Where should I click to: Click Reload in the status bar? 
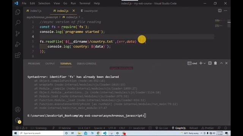click(x=193, y=128)
